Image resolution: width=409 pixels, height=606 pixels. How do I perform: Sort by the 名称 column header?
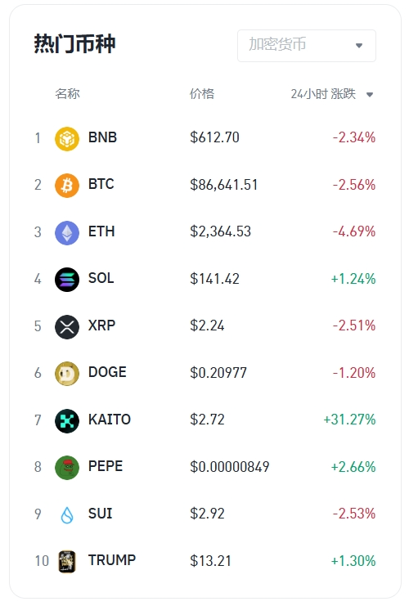pyautogui.click(x=67, y=94)
